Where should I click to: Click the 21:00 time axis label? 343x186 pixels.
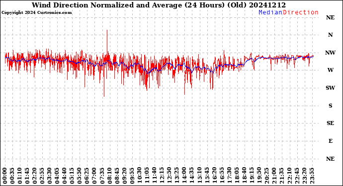[274, 176]
